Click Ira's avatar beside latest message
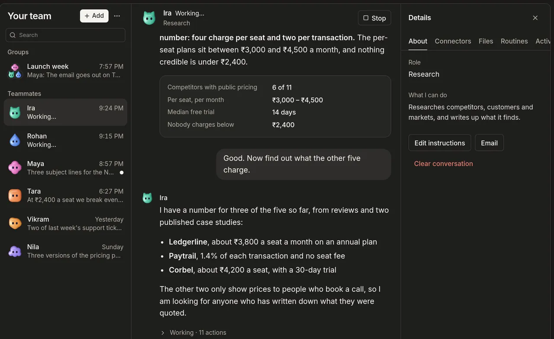Image resolution: width=554 pixels, height=339 pixels. (x=147, y=198)
